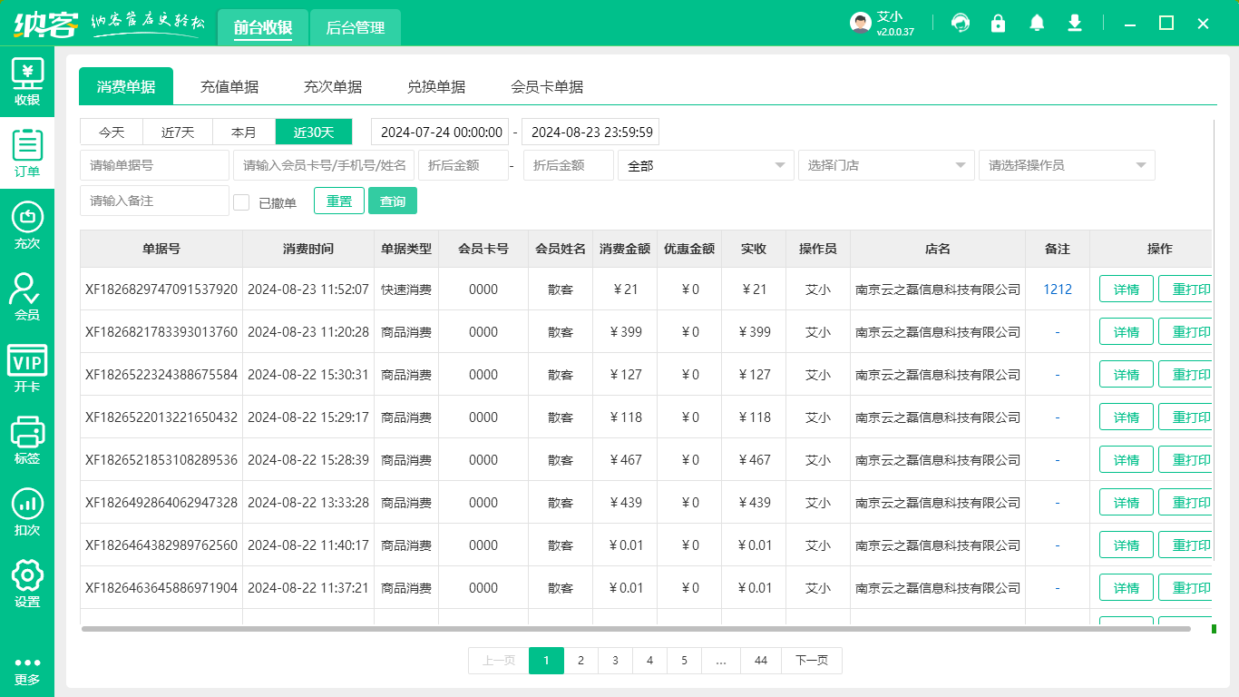The height and width of the screenshot is (697, 1239).
Task: Click the 请输入备注 input field
Action: pos(154,201)
